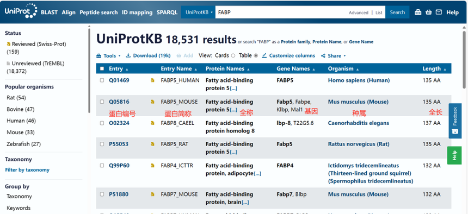This screenshot has width=468, height=214.
Task: Expand protein names for Q99P60 adipocyte
Action: pos(257,174)
